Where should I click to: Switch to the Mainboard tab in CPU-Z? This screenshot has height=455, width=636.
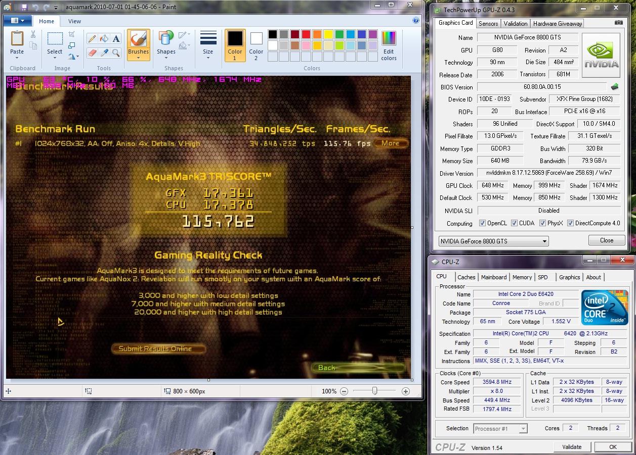pyautogui.click(x=494, y=277)
